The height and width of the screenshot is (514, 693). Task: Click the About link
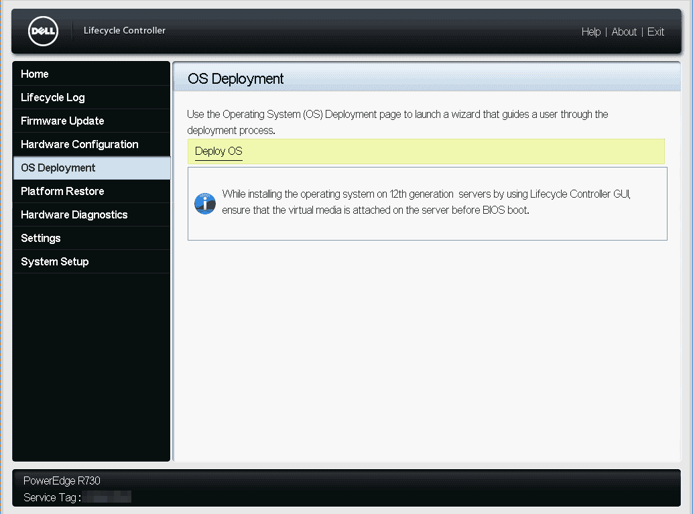coord(624,31)
